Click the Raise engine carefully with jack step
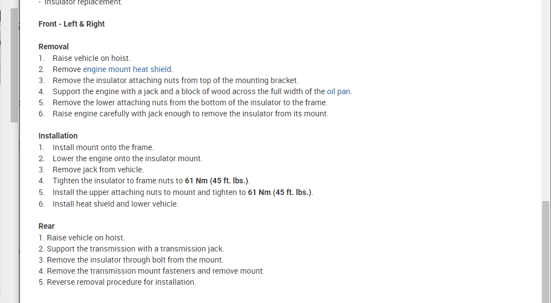This screenshot has height=303, width=551. 190,114
